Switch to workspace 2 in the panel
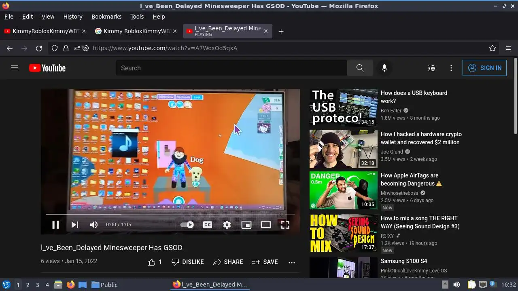The width and height of the screenshot is (518, 291). 28,285
